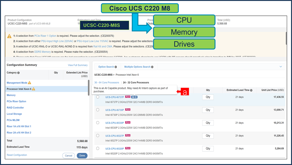Screen dimensions: 292x165
Task: Click the 115 days lead time value
Action: tap(82, 147)
